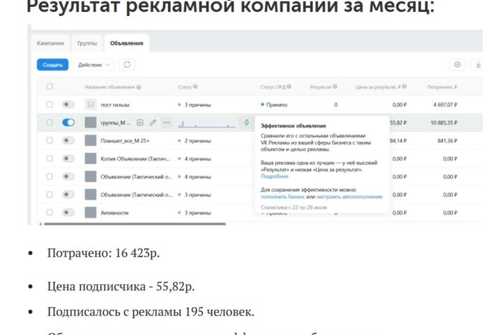Screen dimensions: 502x335
Task: Enable the Активности ad toggle
Action: [x=68, y=212]
